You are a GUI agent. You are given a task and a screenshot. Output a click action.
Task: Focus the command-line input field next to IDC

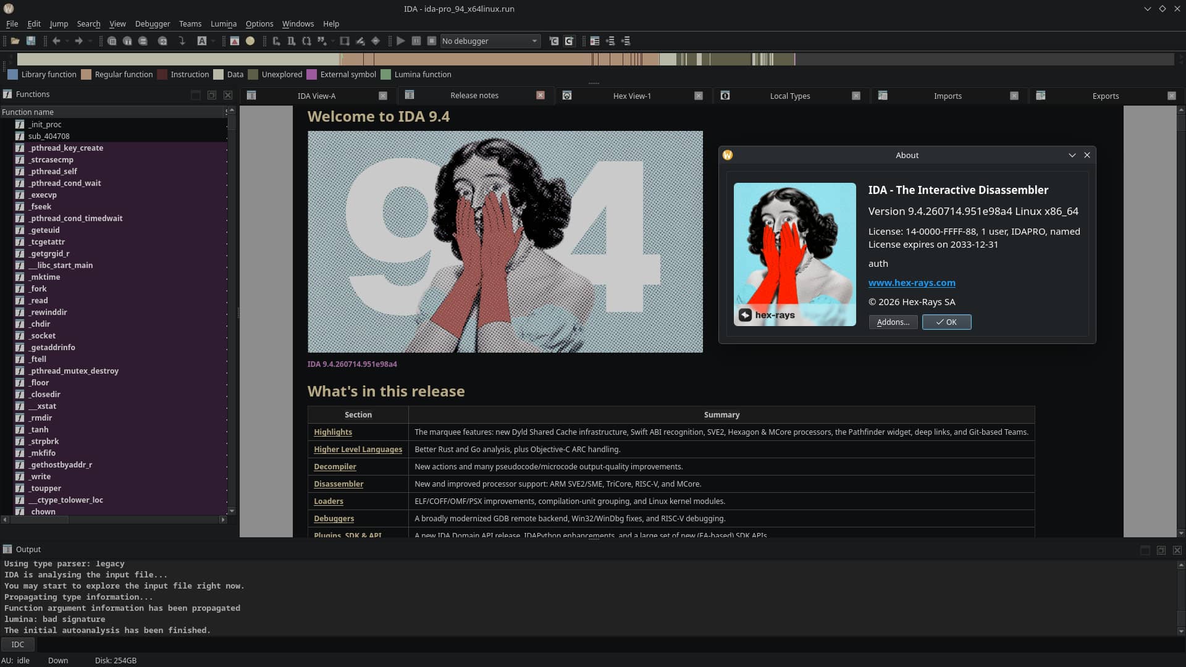(x=610, y=644)
